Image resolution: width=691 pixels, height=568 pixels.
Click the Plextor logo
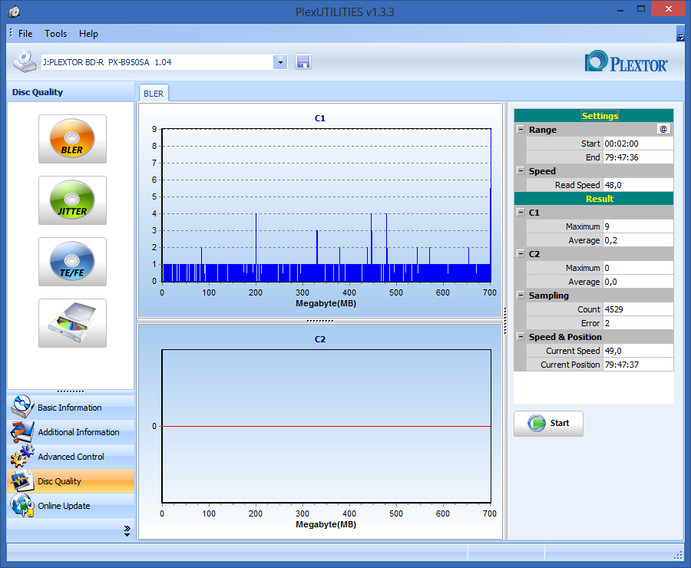click(x=627, y=61)
